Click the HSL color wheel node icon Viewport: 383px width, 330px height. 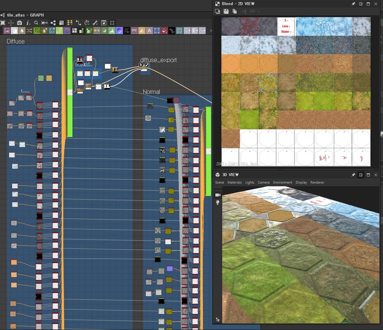tap(119, 31)
